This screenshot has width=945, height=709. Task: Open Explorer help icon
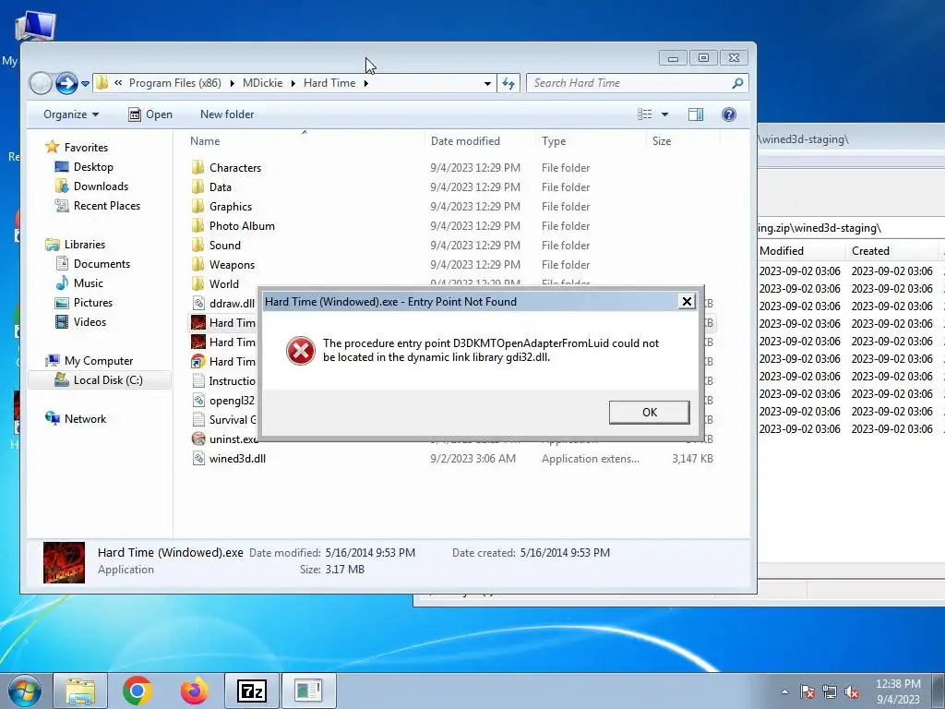[729, 114]
